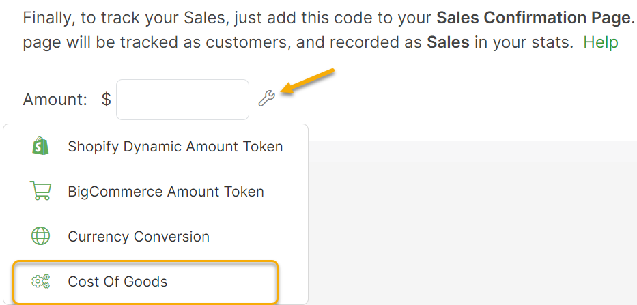
Task: Open the green Help link
Action: [x=600, y=42]
